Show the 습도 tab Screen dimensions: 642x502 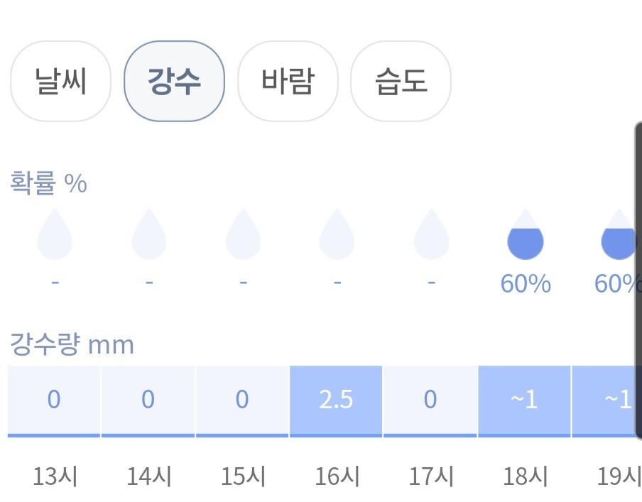pyautogui.click(x=401, y=81)
